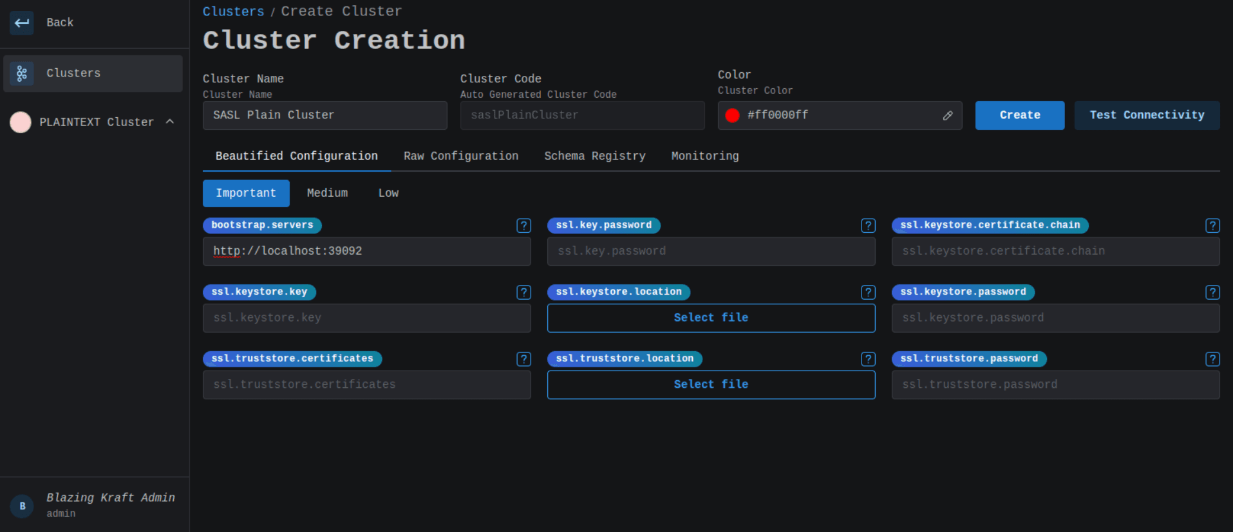Focus the Cluster Code input field
The width and height of the screenshot is (1233, 532).
pos(582,116)
